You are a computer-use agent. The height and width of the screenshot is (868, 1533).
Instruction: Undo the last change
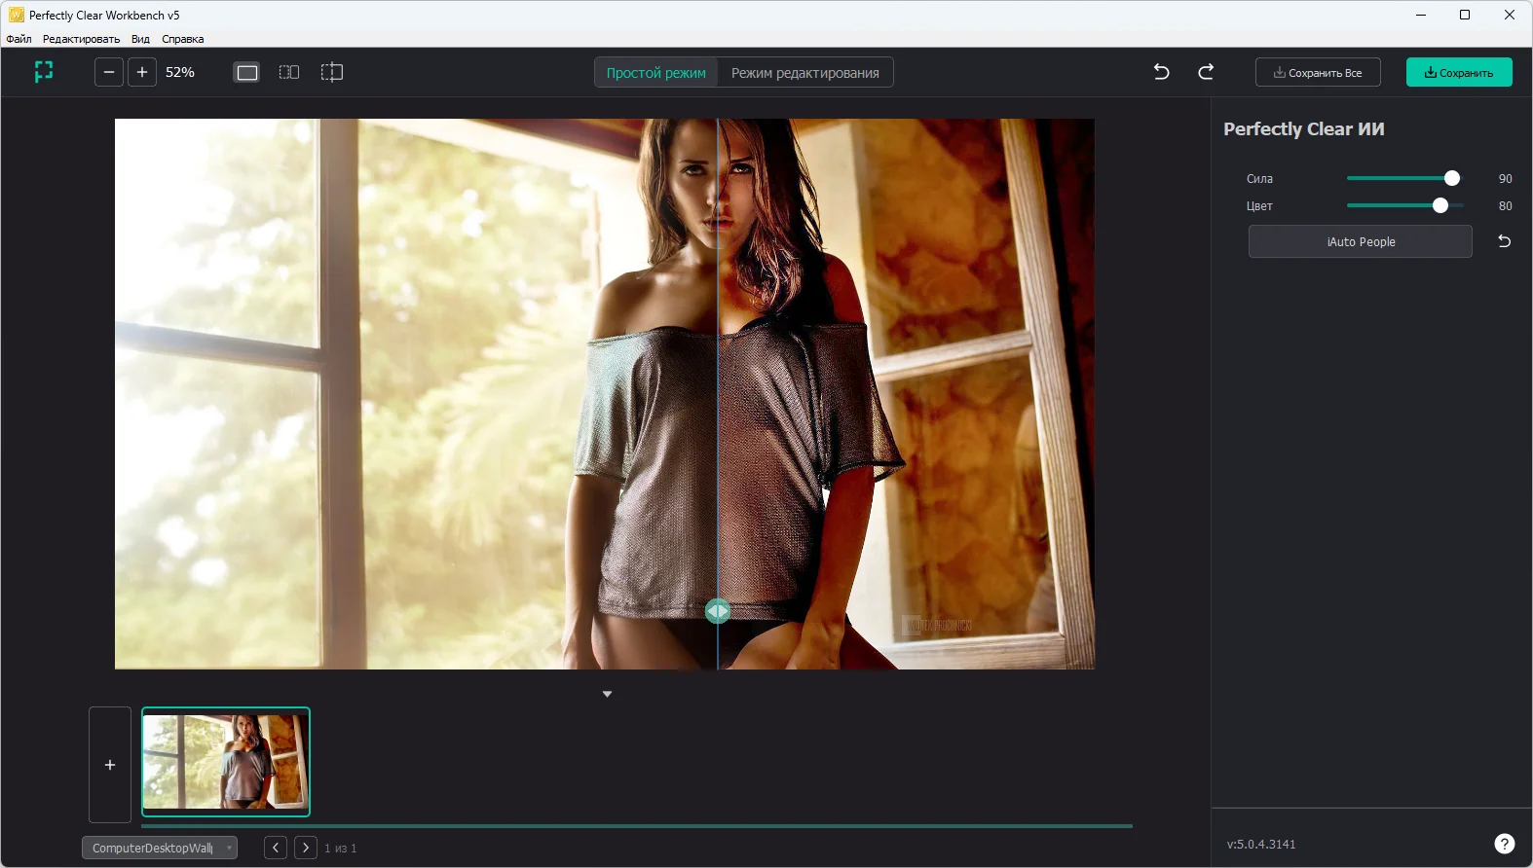tap(1161, 72)
